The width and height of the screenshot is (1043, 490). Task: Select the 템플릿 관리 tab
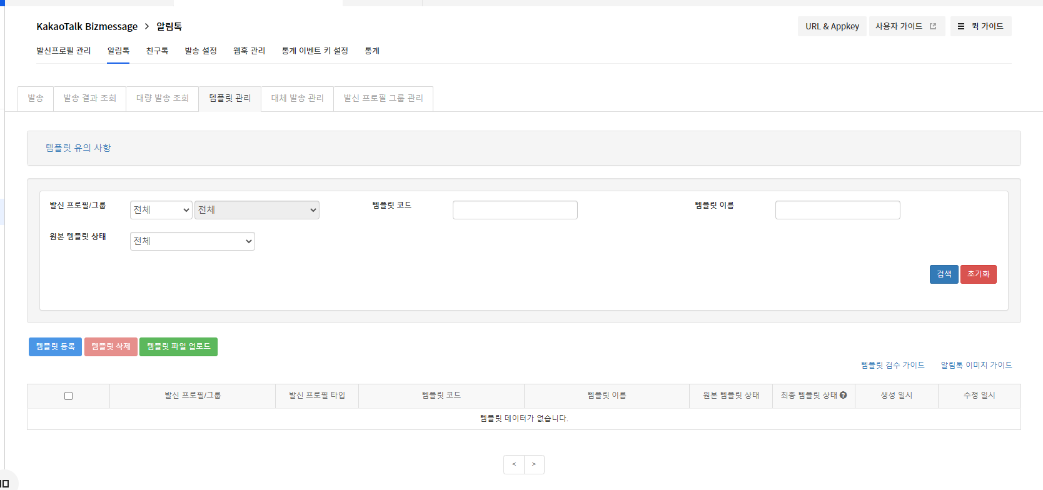[230, 99]
